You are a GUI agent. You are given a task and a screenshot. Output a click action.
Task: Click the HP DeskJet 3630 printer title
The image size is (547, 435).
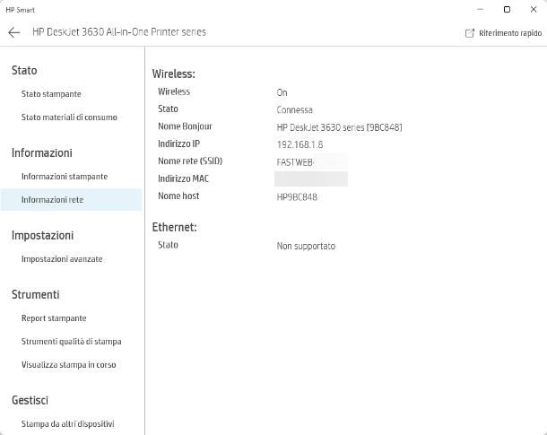(x=119, y=32)
